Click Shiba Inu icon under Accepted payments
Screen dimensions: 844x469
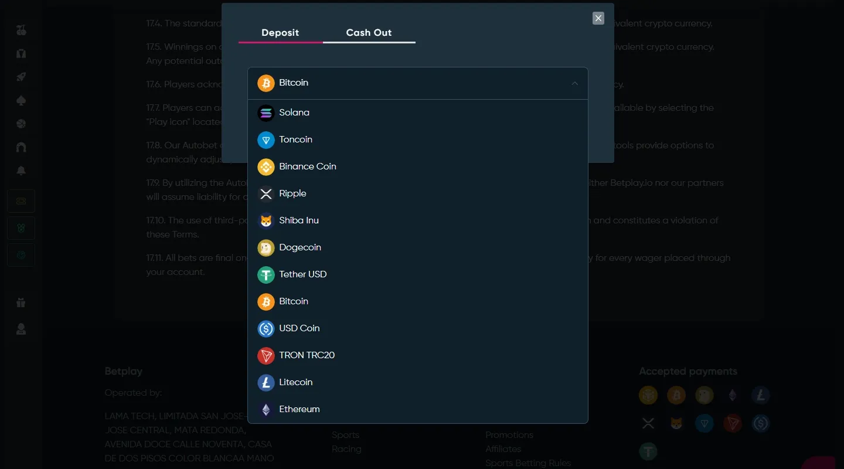pos(676,423)
